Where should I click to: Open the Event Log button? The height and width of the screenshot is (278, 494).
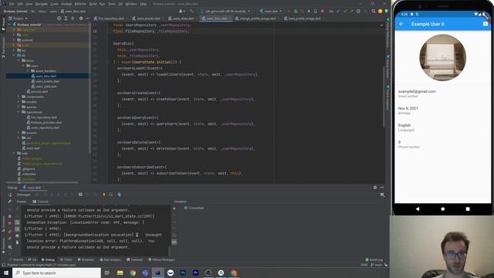374,259
